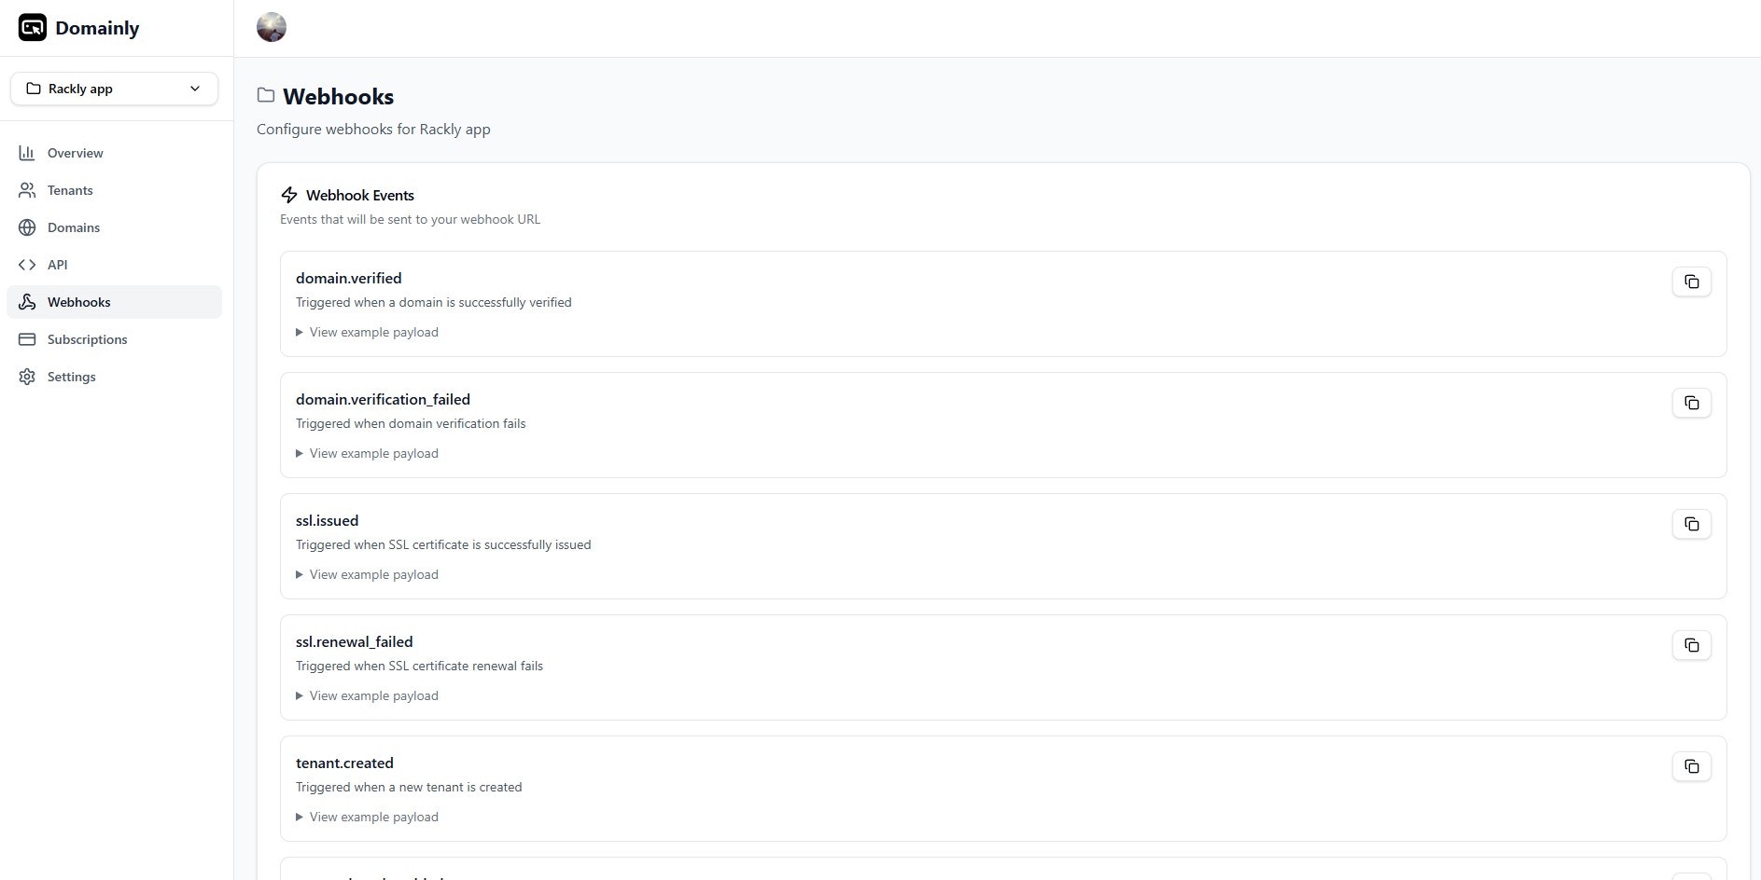Open Settings from the sidebar
The height and width of the screenshot is (880, 1761).
114,377
